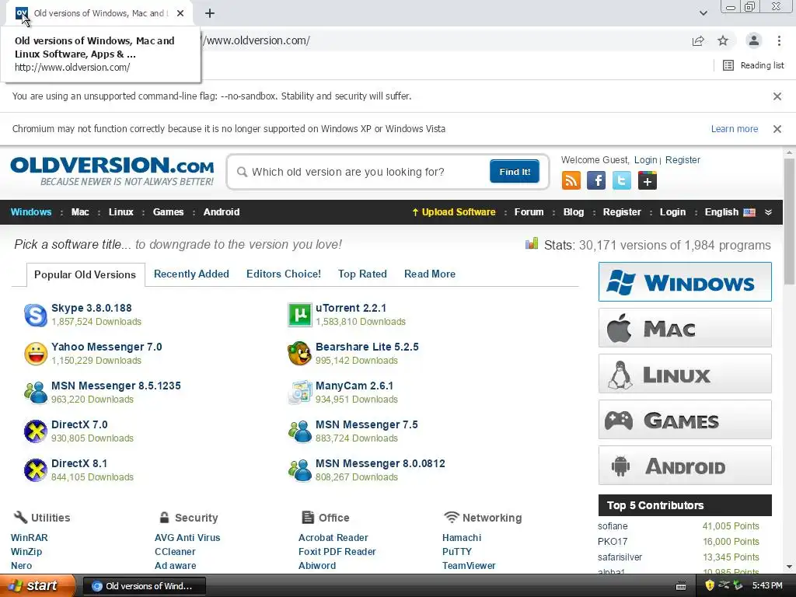This screenshot has width=796, height=597.
Task: Click the old version search input field
Action: (x=363, y=172)
